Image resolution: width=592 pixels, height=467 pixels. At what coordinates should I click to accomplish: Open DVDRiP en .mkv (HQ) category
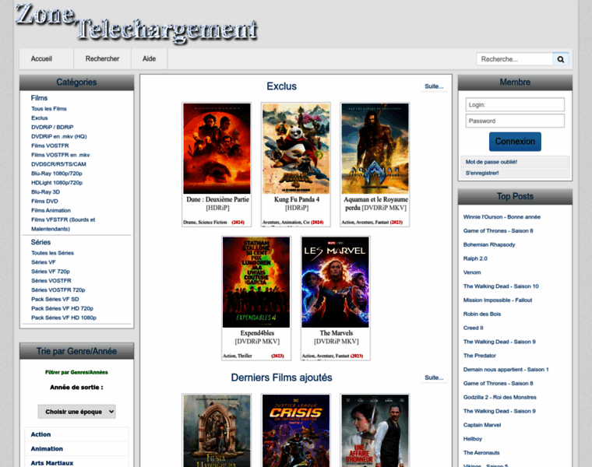click(x=59, y=136)
